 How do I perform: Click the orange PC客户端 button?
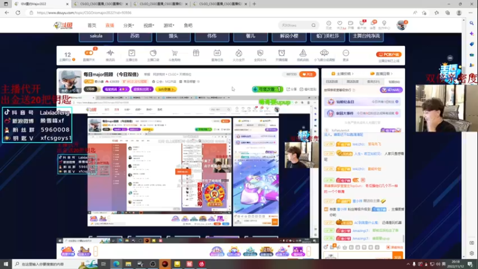(389, 54)
